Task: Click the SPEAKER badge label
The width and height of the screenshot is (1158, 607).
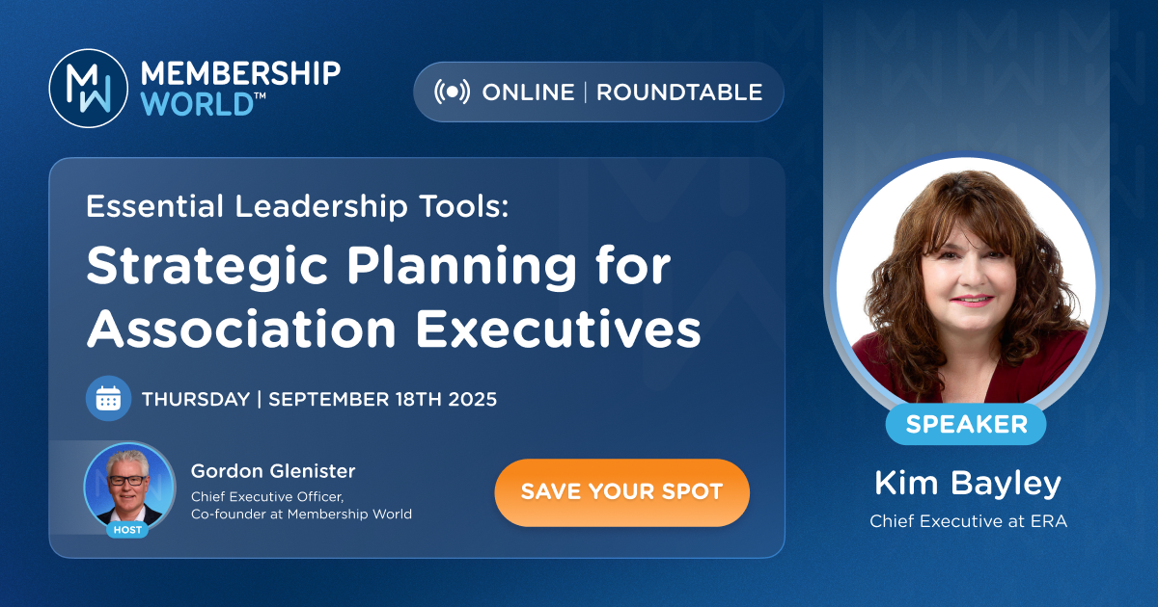Action: [966, 425]
